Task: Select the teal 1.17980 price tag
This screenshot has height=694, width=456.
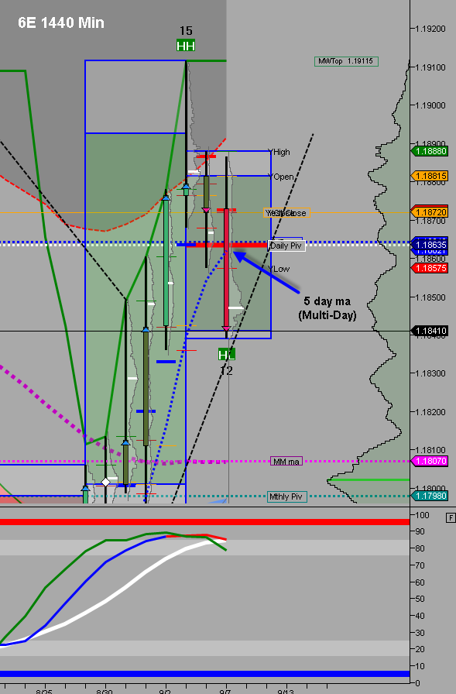Action: coord(430,496)
